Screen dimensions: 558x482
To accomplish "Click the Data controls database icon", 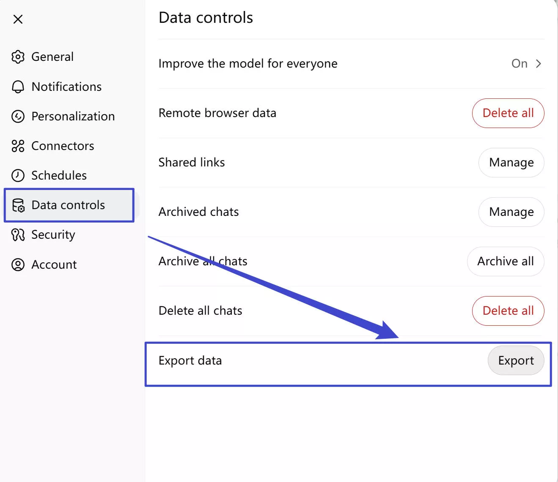I will [18, 205].
